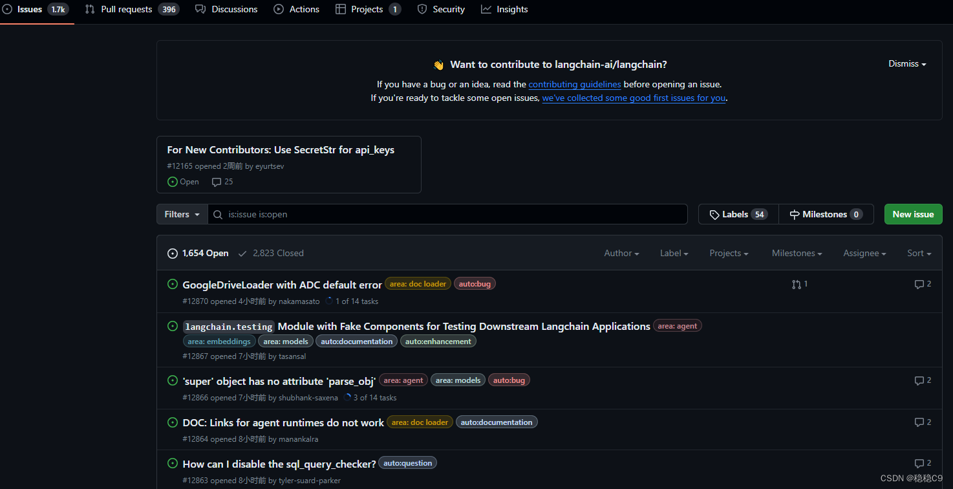953x489 pixels.
Task: Click the Open status icon on pinned issue
Action: click(x=172, y=182)
